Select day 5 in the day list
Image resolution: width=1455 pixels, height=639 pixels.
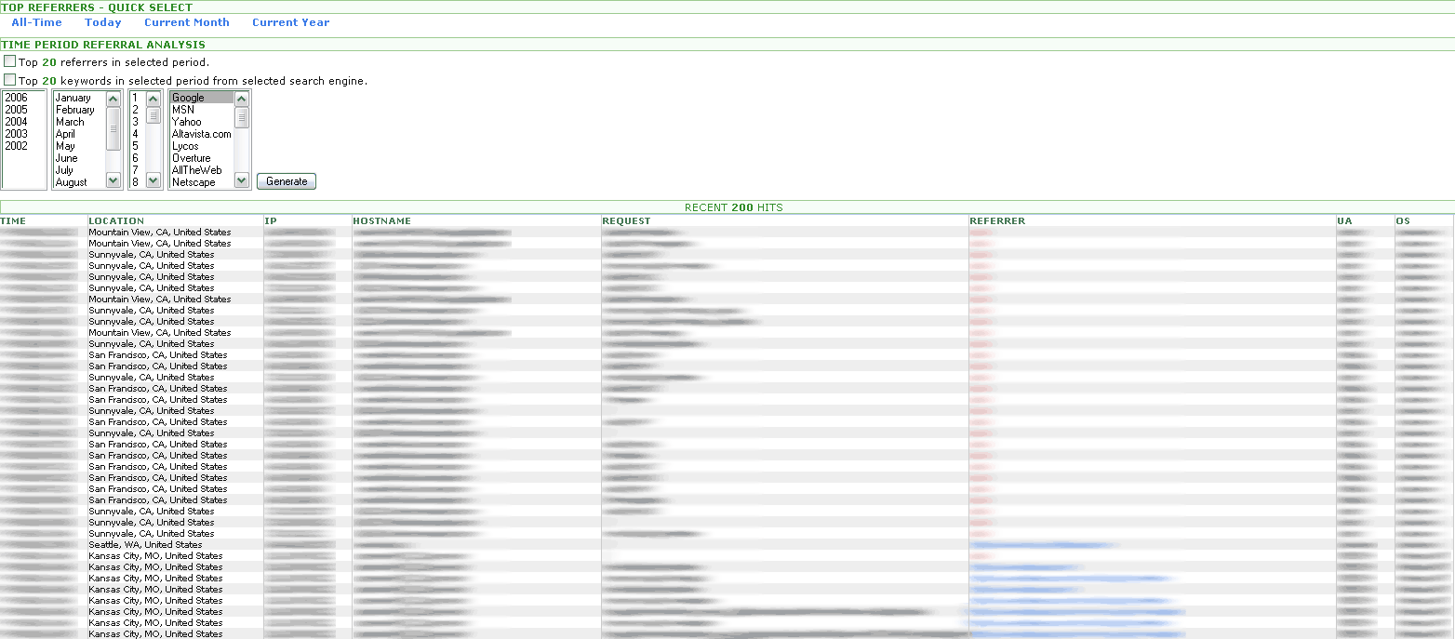click(138, 146)
